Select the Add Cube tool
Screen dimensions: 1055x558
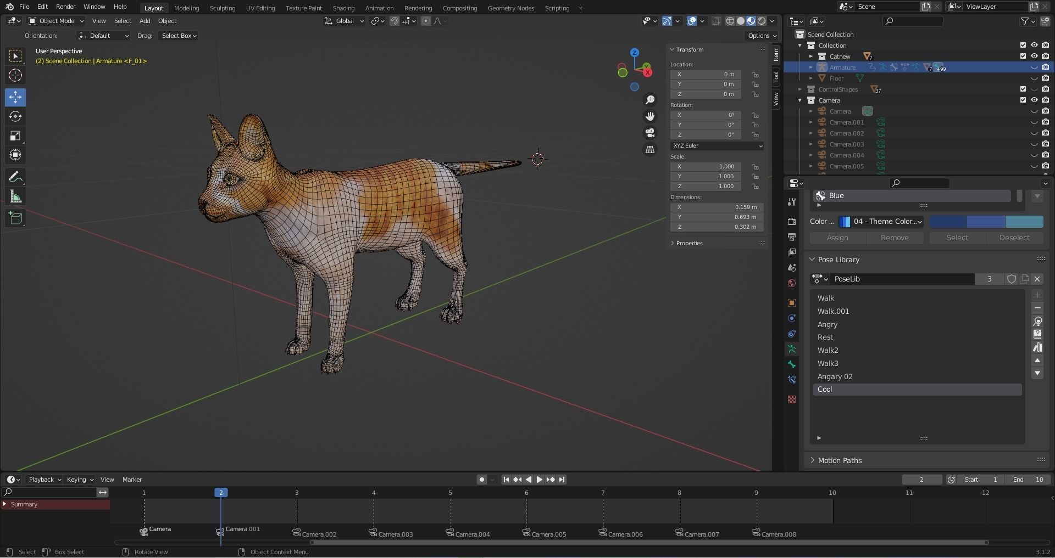coord(15,218)
